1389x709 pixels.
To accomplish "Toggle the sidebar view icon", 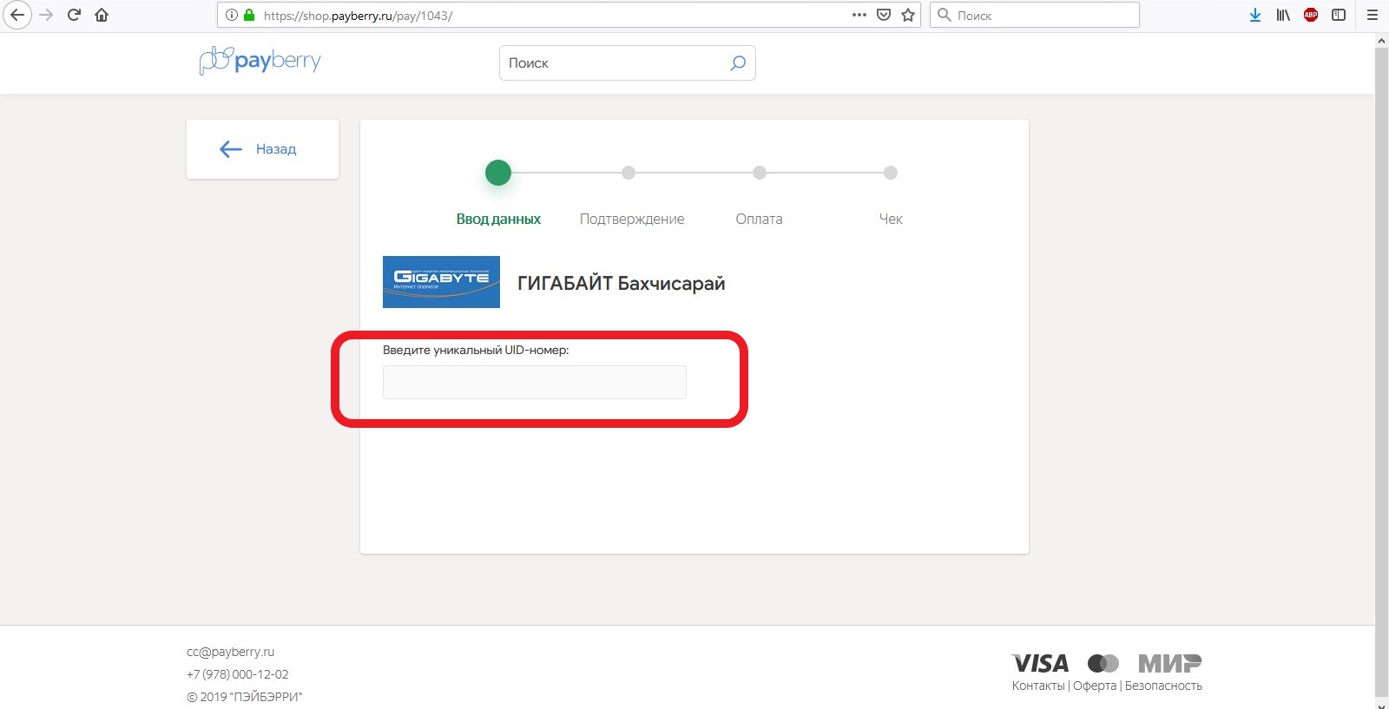I will click(x=1339, y=15).
